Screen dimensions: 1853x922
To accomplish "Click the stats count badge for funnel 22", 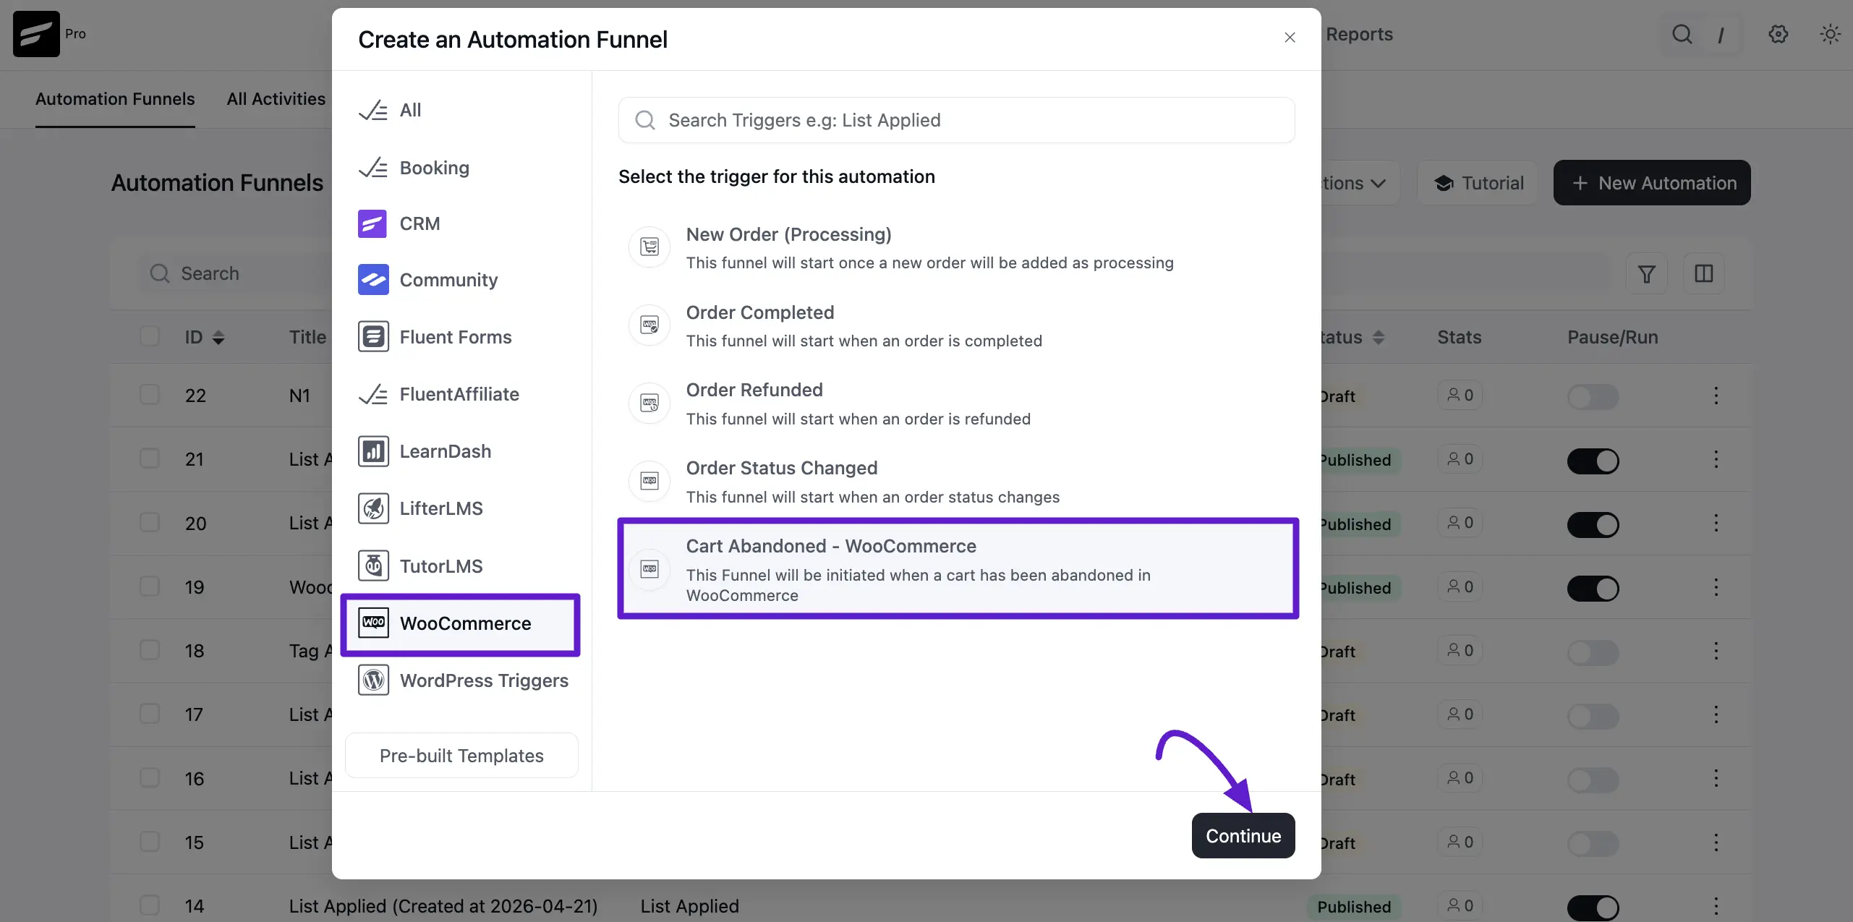I will [x=1460, y=395].
